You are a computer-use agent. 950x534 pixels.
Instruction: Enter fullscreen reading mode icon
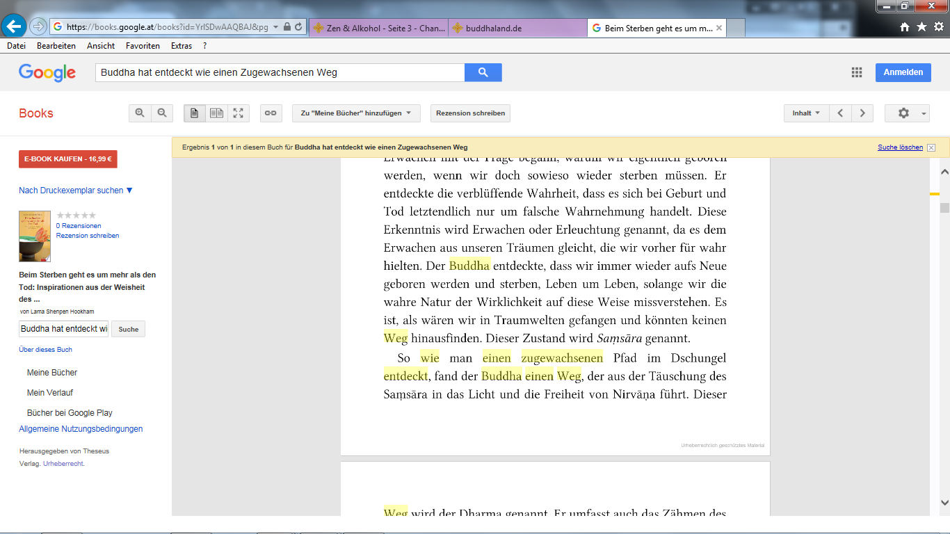[x=239, y=113]
